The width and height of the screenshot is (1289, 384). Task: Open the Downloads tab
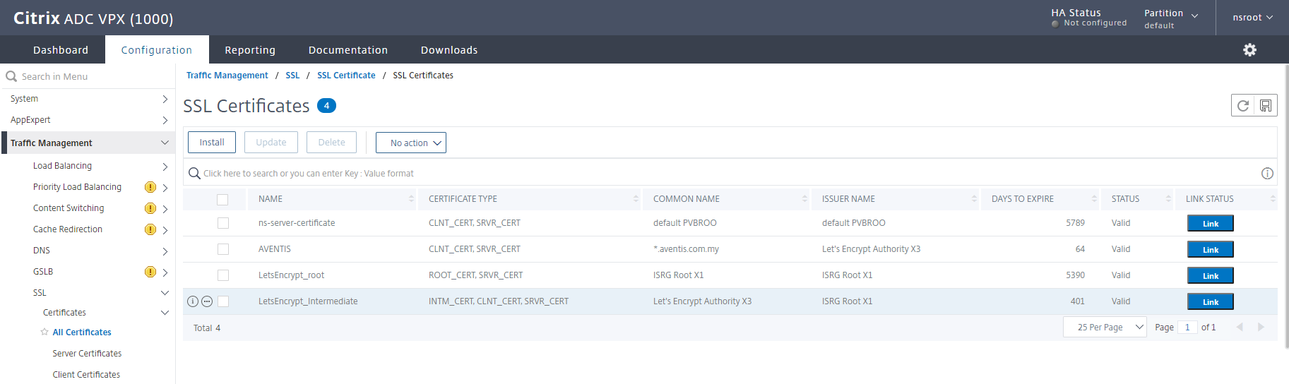point(449,50)
